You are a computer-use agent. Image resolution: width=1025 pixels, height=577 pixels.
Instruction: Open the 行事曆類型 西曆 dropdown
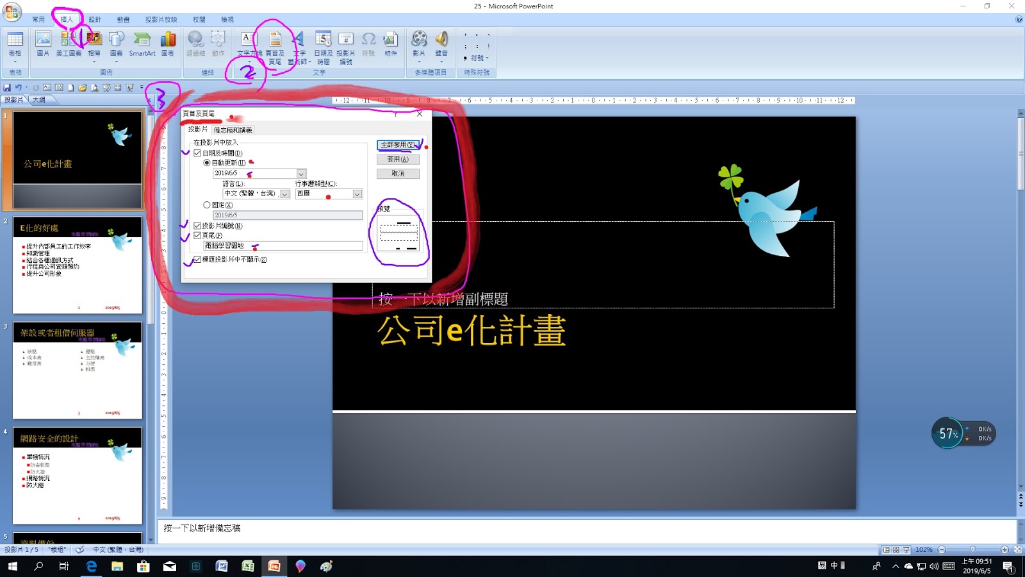[x=357, y=194]
